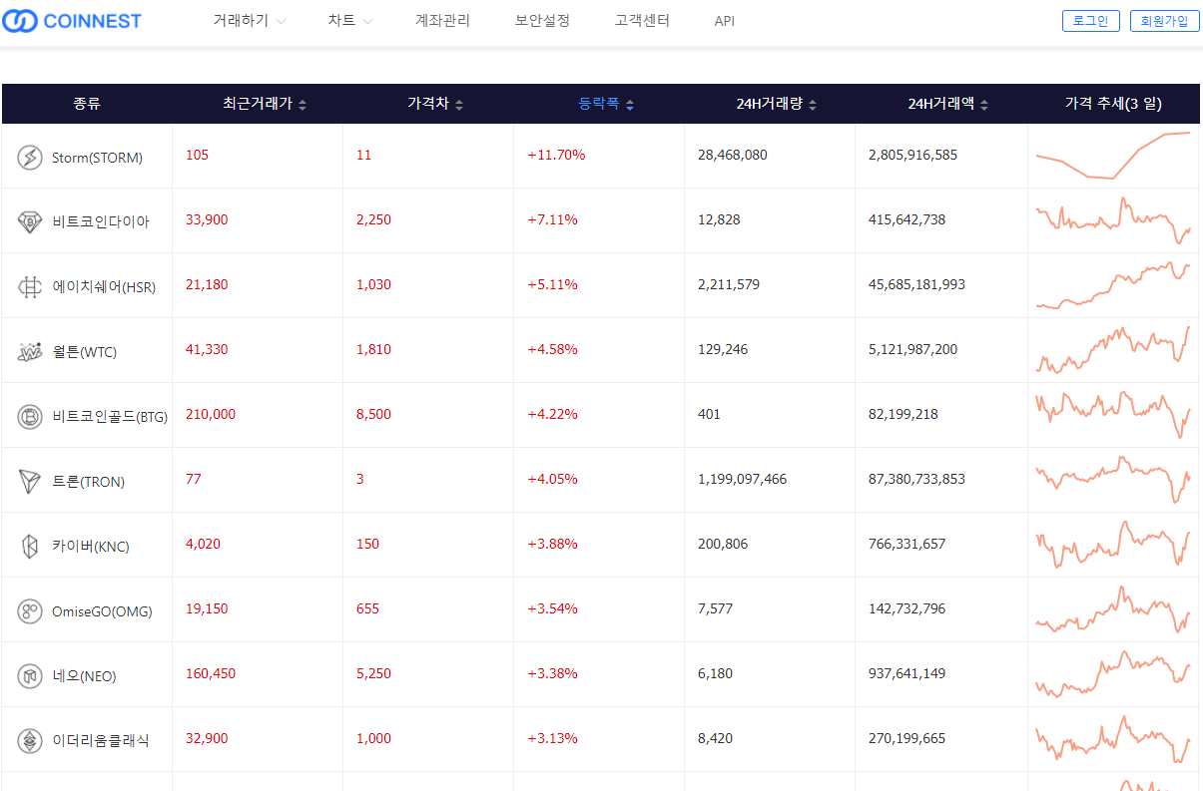Click the OmiseGO (OMG) coin icon
Viewport: 1203px width, 791px height.
click(x=30, y=611)
